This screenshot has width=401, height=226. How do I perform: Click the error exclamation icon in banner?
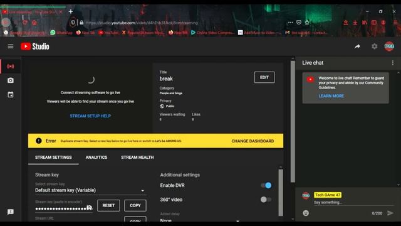39,141
